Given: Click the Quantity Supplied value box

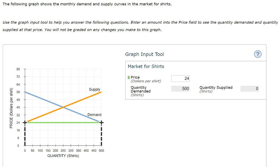Looking at the screenshot, I should [249, 88].
